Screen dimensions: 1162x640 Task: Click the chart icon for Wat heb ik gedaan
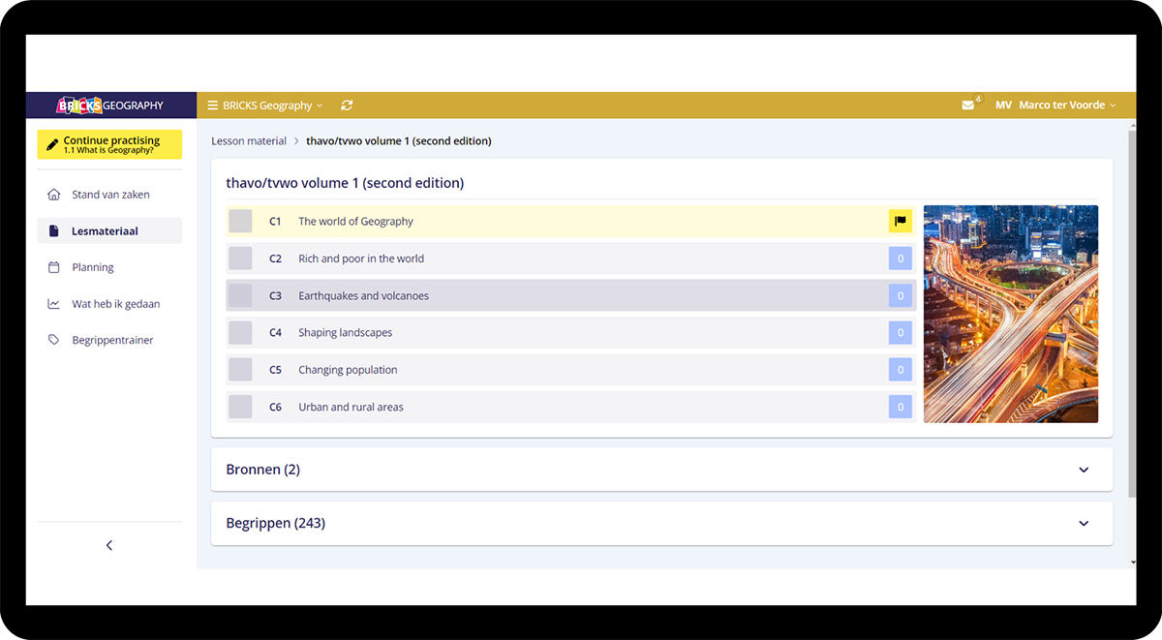(54, 304)
